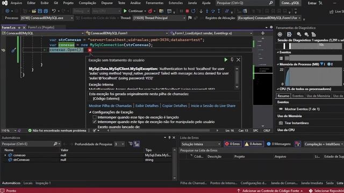Click the Open File folder icon
Viewport: 344px width, 193px height.
(x=34, y=11)
